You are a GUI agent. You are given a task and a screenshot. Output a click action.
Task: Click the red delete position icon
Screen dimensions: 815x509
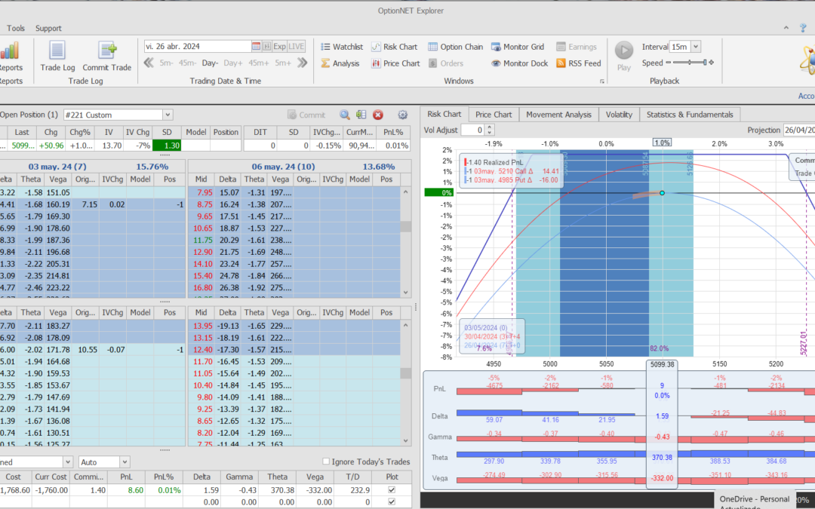[378, 115]
